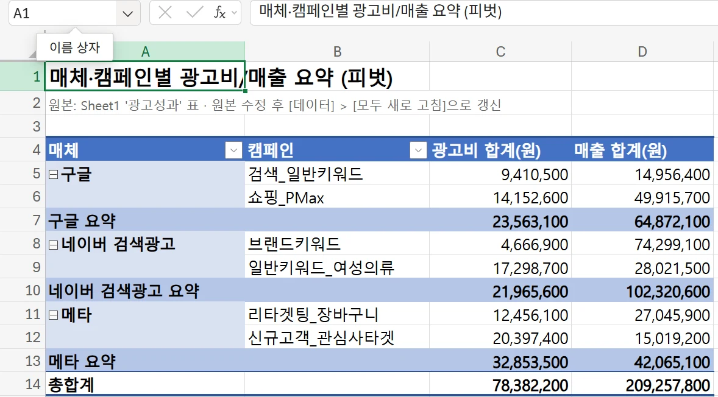Click the Name Box showing A1

point(63,13)
